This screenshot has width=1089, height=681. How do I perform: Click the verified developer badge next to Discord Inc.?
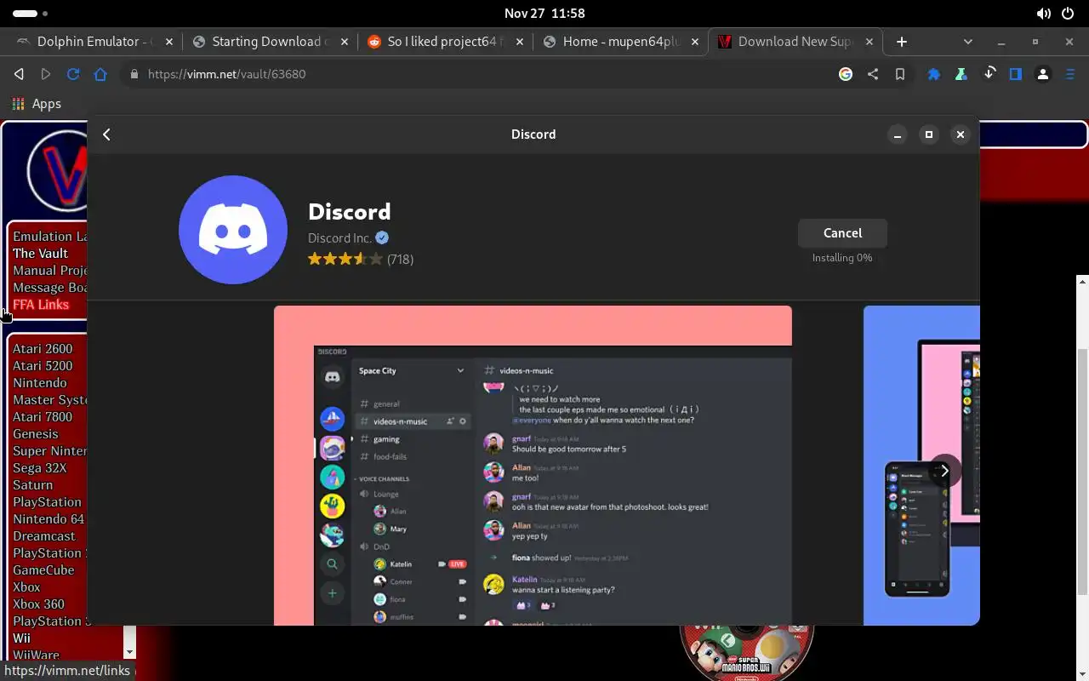[383, 238]
